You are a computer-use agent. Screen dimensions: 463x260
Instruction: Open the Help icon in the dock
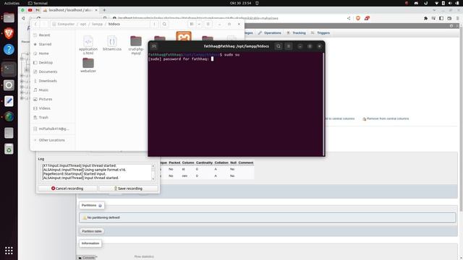9,49
